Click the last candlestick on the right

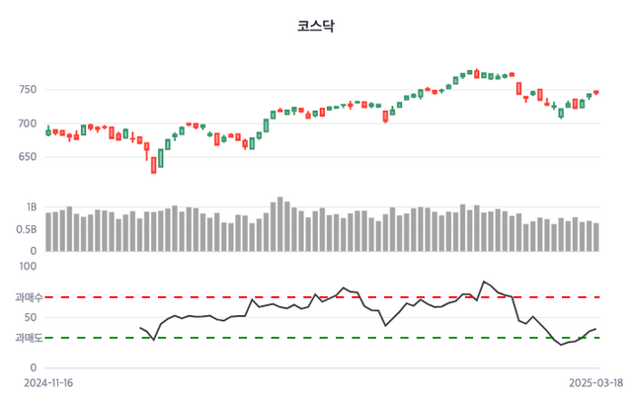point(596,93)
